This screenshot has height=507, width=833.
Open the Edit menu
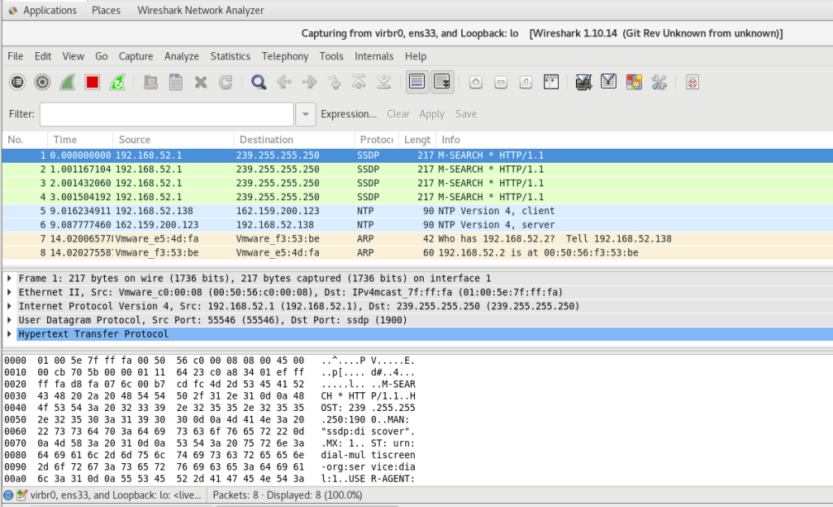click(x=43, y=56)
